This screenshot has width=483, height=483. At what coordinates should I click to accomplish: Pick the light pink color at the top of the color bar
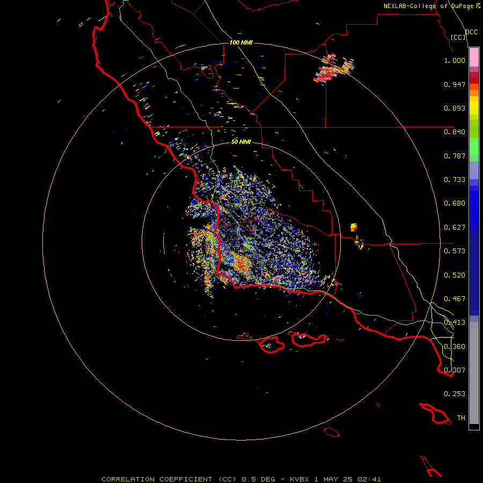474,57
